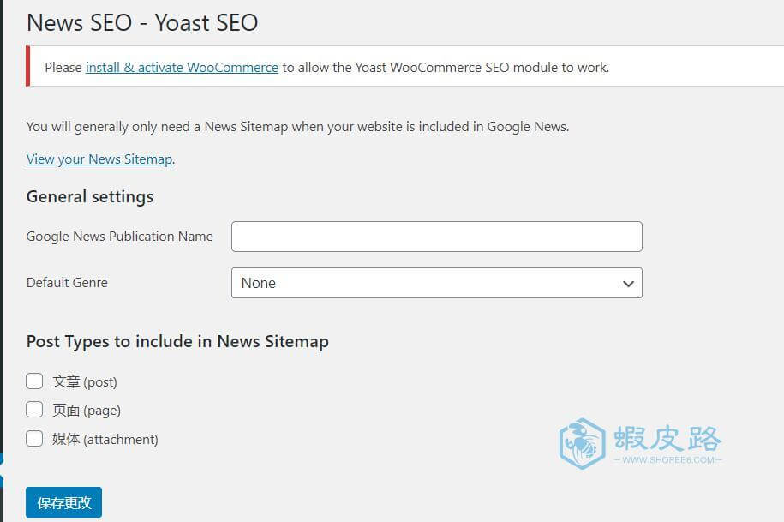Click the 保存更改 save button

coord(64,502)
